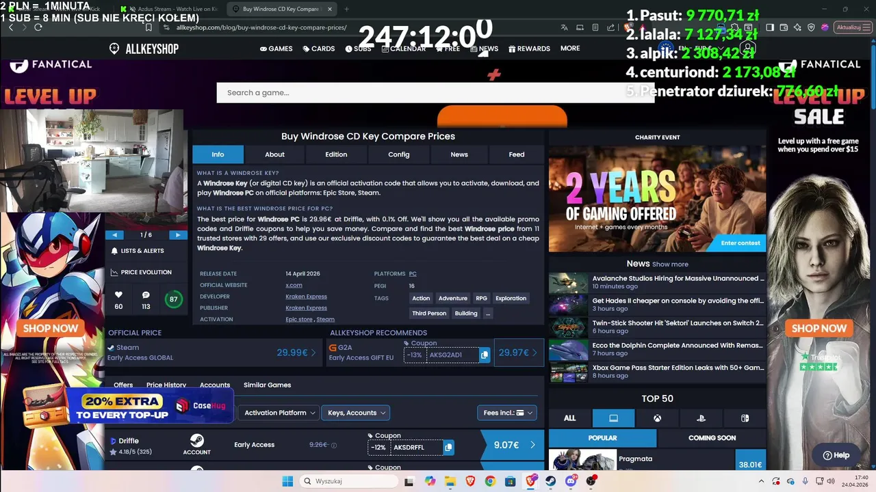Screen dimensions: 876x492
Task: Select the Third Person tag
Action: tap(429, 313)
